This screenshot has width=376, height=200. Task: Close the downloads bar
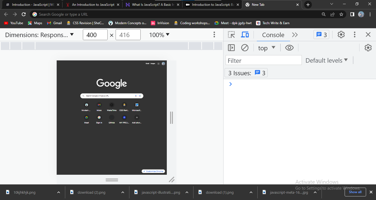coord(371,192)
